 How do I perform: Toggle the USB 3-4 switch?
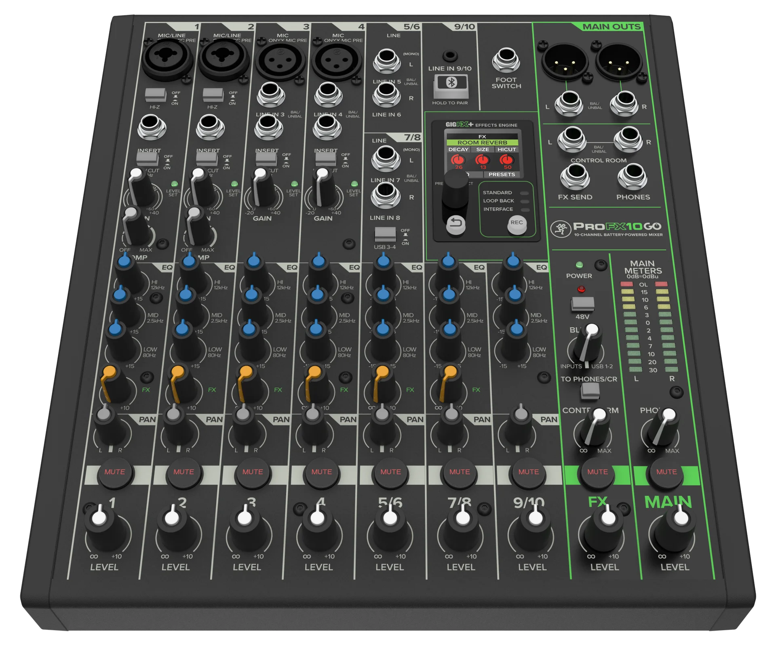pos(385,234)
